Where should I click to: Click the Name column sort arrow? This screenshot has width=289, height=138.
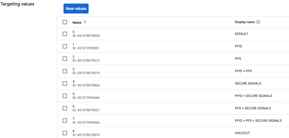85,22
